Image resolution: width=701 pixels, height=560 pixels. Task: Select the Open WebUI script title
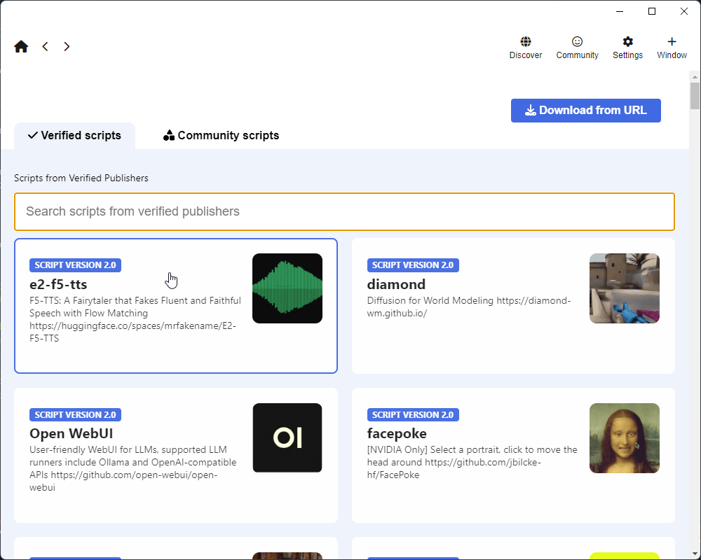pyautogui.click(x=71, y=433)
